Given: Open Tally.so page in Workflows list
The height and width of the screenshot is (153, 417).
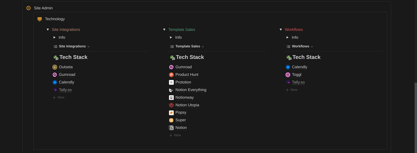Looking at the screenshot, I should coord(298,83).
